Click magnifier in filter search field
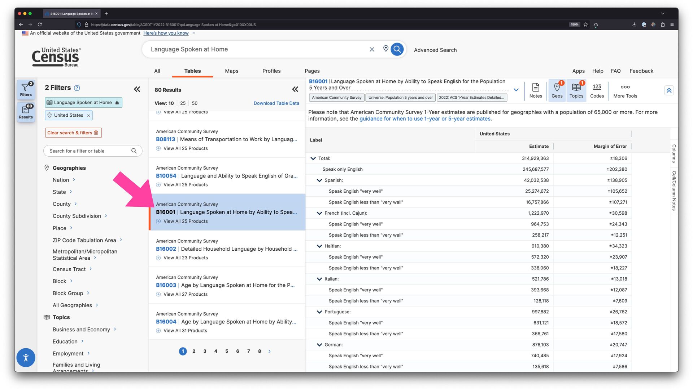This screenshot has width=693, height=389. (x=134, y=151)
